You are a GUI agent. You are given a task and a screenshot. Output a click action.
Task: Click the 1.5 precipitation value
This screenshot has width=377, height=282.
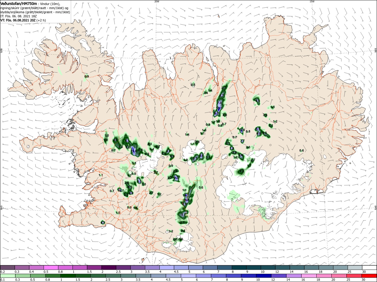click(x=272, y=107)
